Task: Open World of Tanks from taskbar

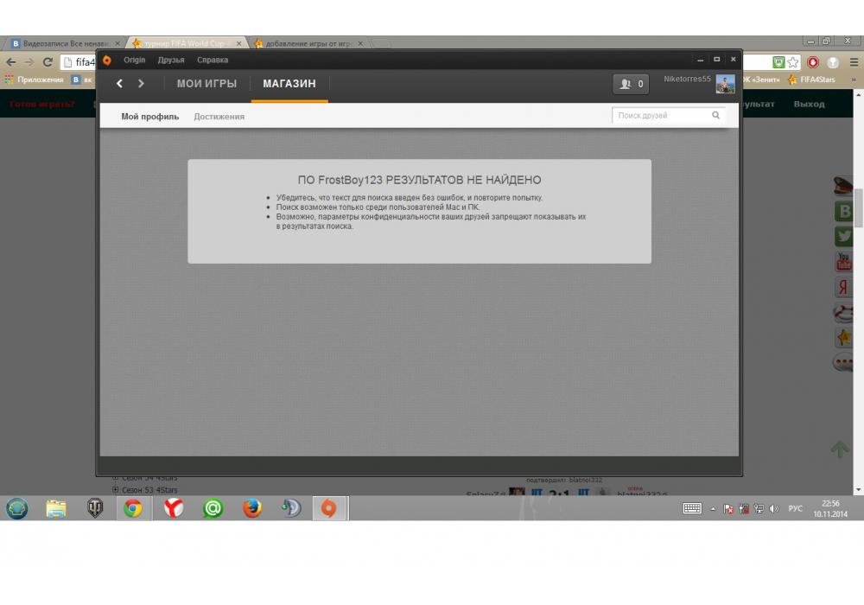Action: [95, 508]
